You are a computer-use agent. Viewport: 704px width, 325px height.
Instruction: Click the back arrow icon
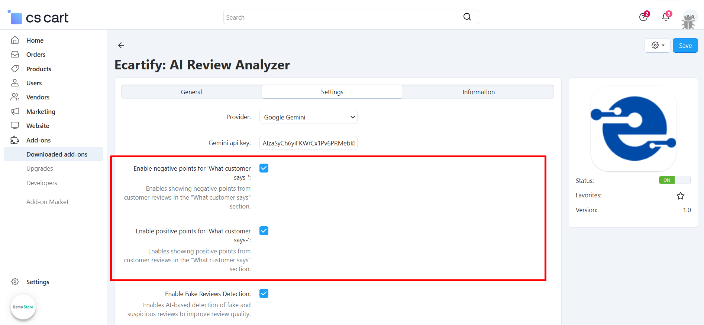click(121, 45)
